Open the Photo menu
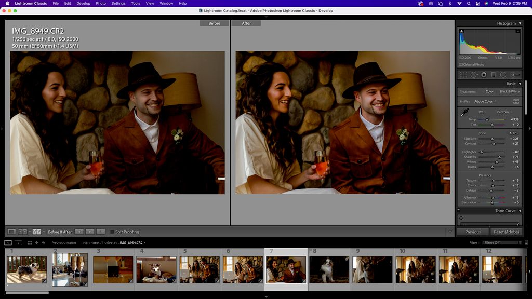Image resolution: width=532 pixels, height=299 pixels. [x=101, y=4]
